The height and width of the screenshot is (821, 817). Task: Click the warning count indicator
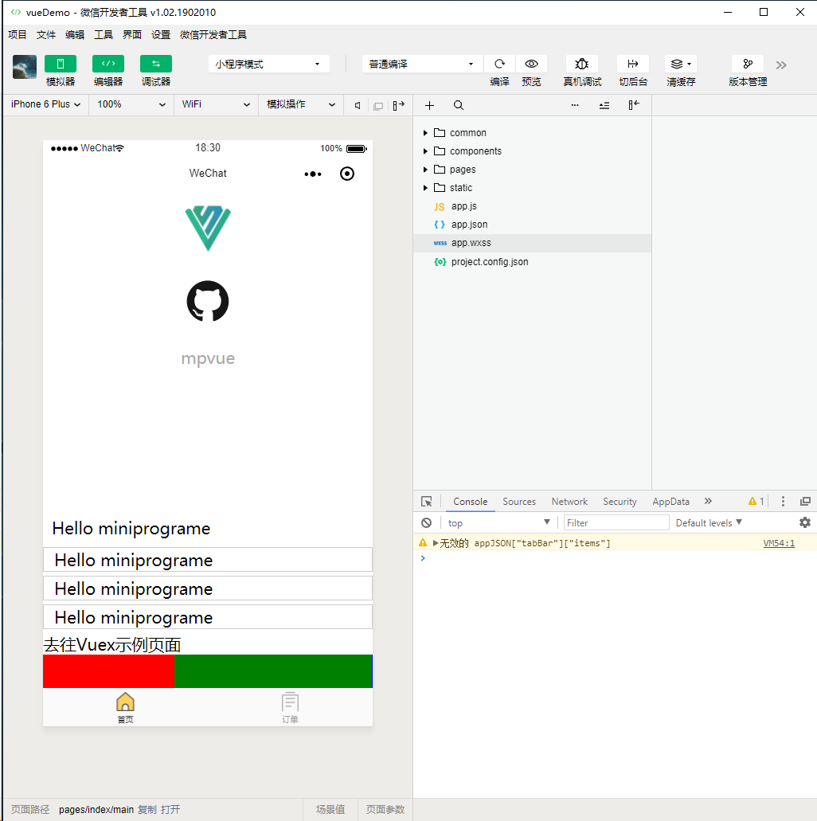coord(756,501)
